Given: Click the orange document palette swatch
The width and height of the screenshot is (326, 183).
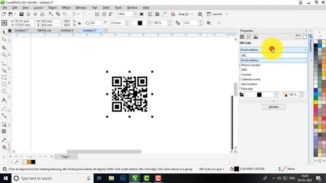Looking at the screenshot, I should [29, 162].
